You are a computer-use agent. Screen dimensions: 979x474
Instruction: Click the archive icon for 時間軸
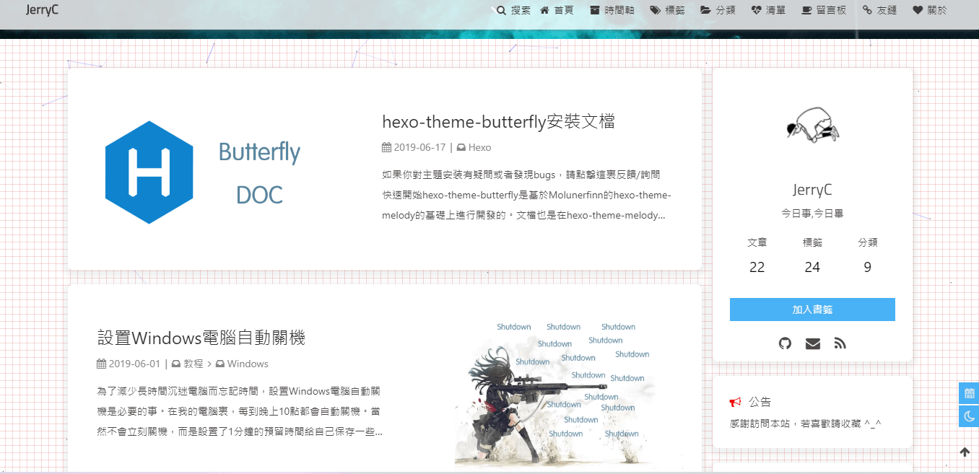click(x=595, y=10)
